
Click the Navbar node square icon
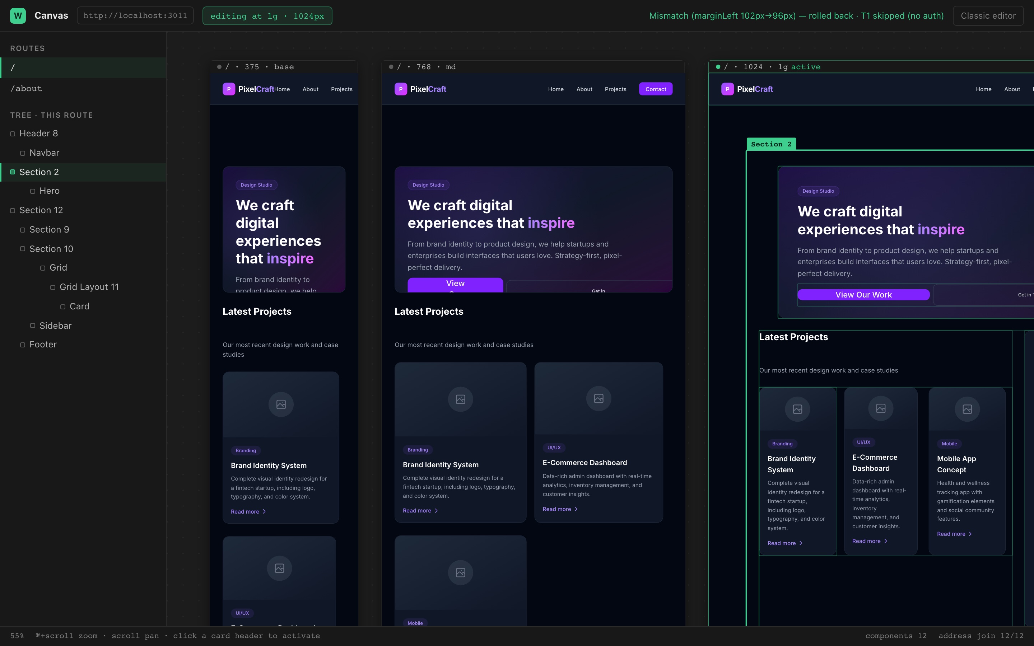23,153
